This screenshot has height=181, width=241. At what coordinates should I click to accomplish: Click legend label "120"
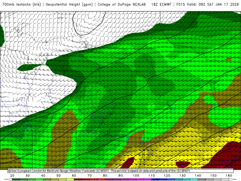167,176
